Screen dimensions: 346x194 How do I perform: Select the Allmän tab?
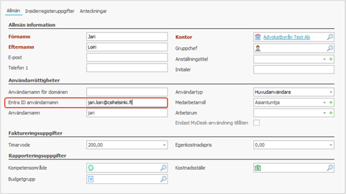pos(13,11)
